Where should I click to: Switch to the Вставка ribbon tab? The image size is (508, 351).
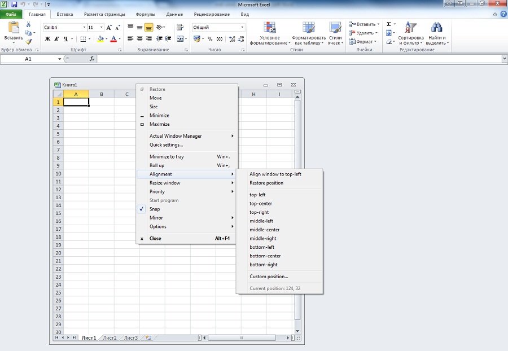pos(64,14)
